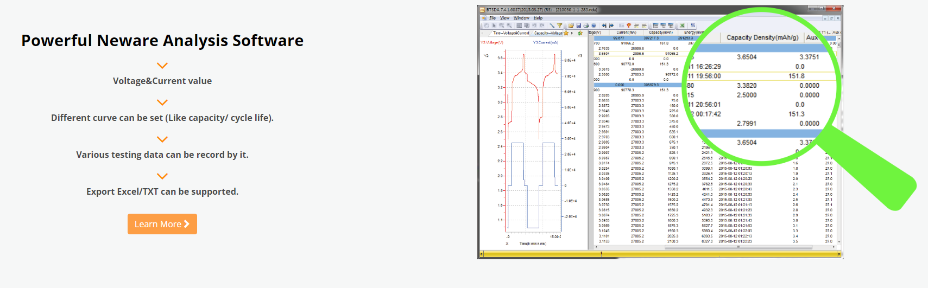928x288 pixels.
Task: Click the blue Current(mA) chart legend label
Action: (546, 42)
